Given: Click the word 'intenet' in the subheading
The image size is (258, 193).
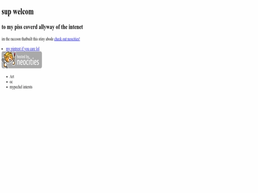Looking at the screenshot, I should coord(76,27).
